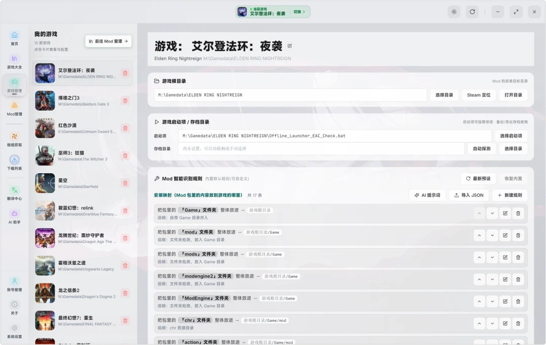Screen dimensions: 546x345
Task: Edit the 「mod」文件夹 rule
Action: tap(505, 235)
